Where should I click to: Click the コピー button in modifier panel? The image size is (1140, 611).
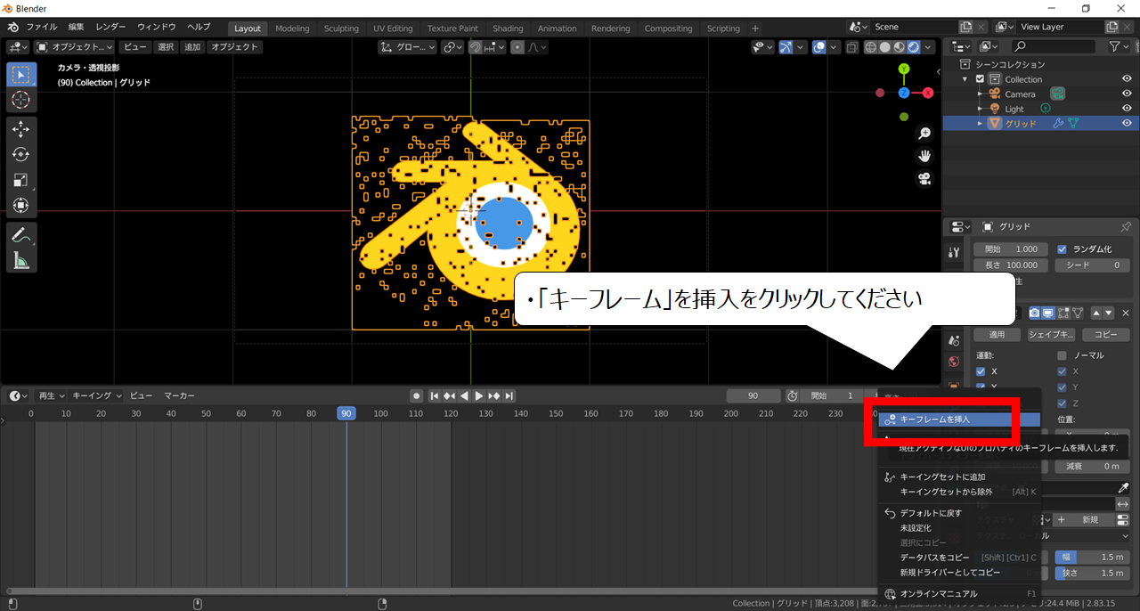coord(1105,335)
